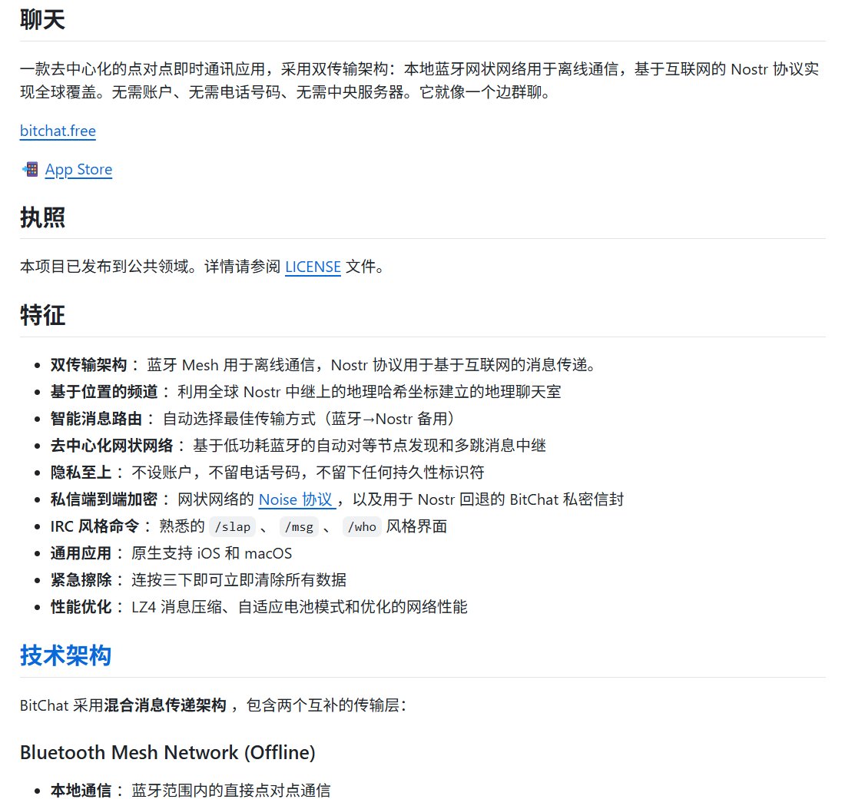The width and height of the screenshot is (855, 806).
Task: Click the 紧急擦除 bullet label
Action: [x=81, y=579]
